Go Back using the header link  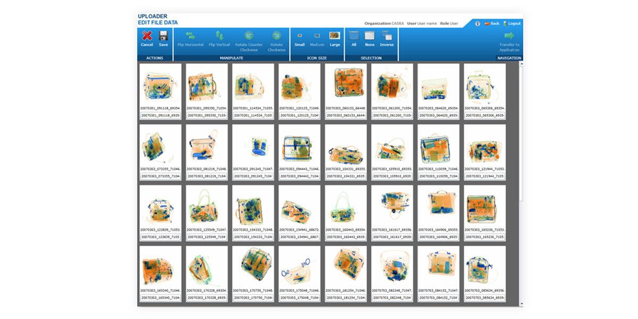(x=492, y=23)
